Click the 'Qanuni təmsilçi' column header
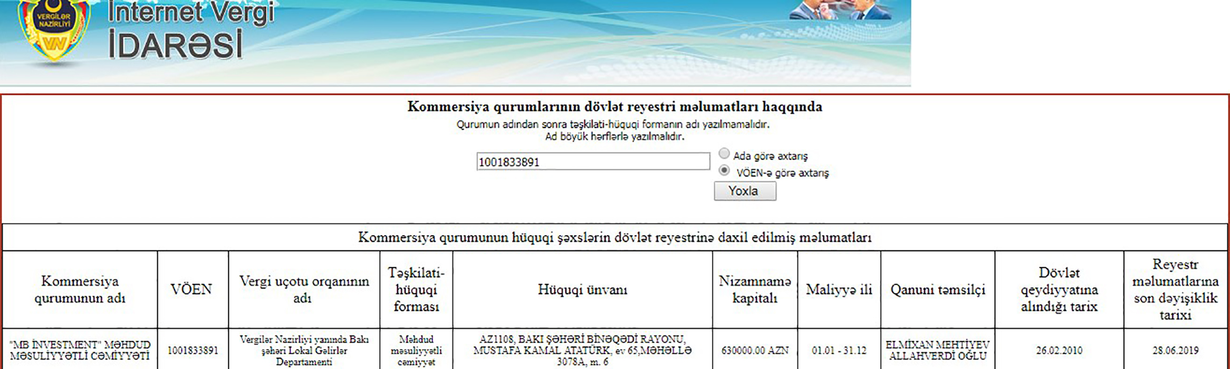The height and width of the screenshot is (369, 1230). (938, 289)
